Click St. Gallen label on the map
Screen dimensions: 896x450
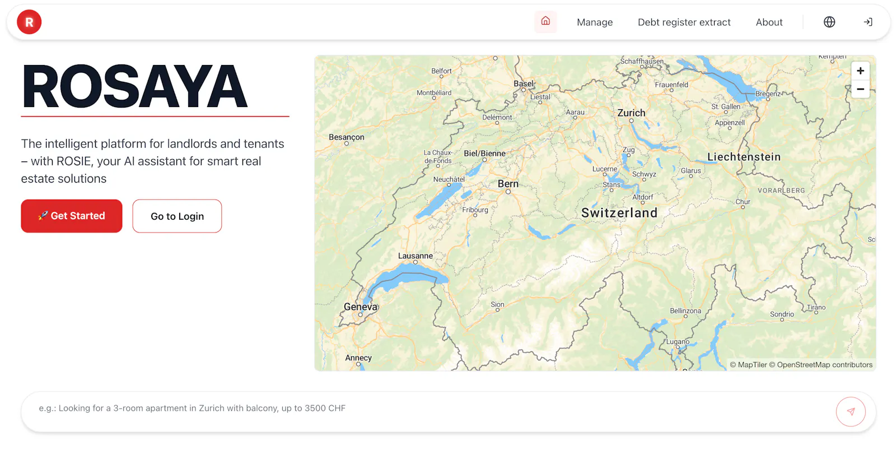[x=726, y=106]
